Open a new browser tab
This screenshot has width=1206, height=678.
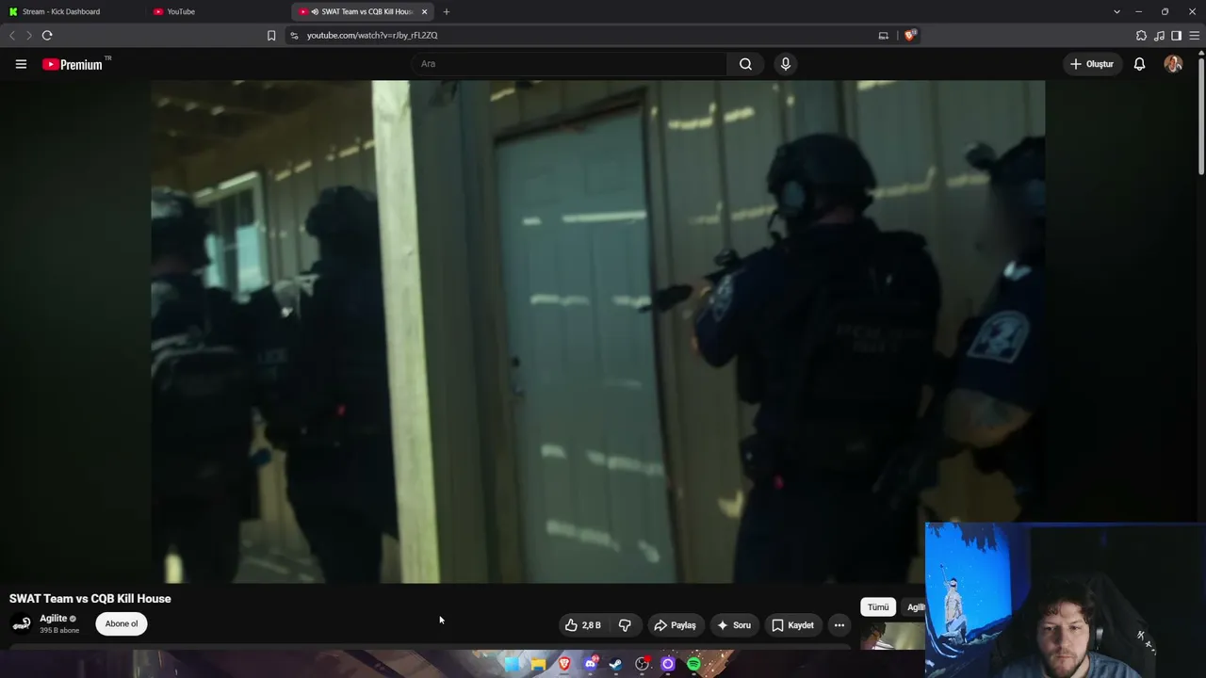point(447,11)
